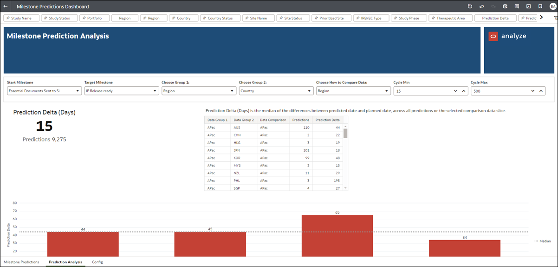Click pin icon on Site Status filter

click(x=281, y=18)
